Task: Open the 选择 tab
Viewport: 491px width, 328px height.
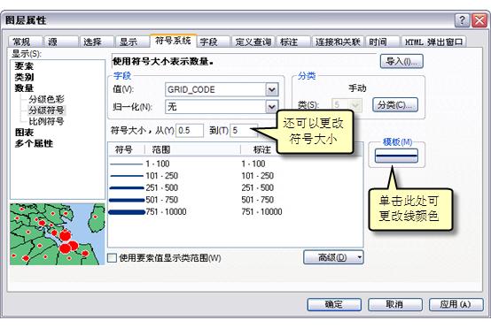Action: [x=97, y=42]
